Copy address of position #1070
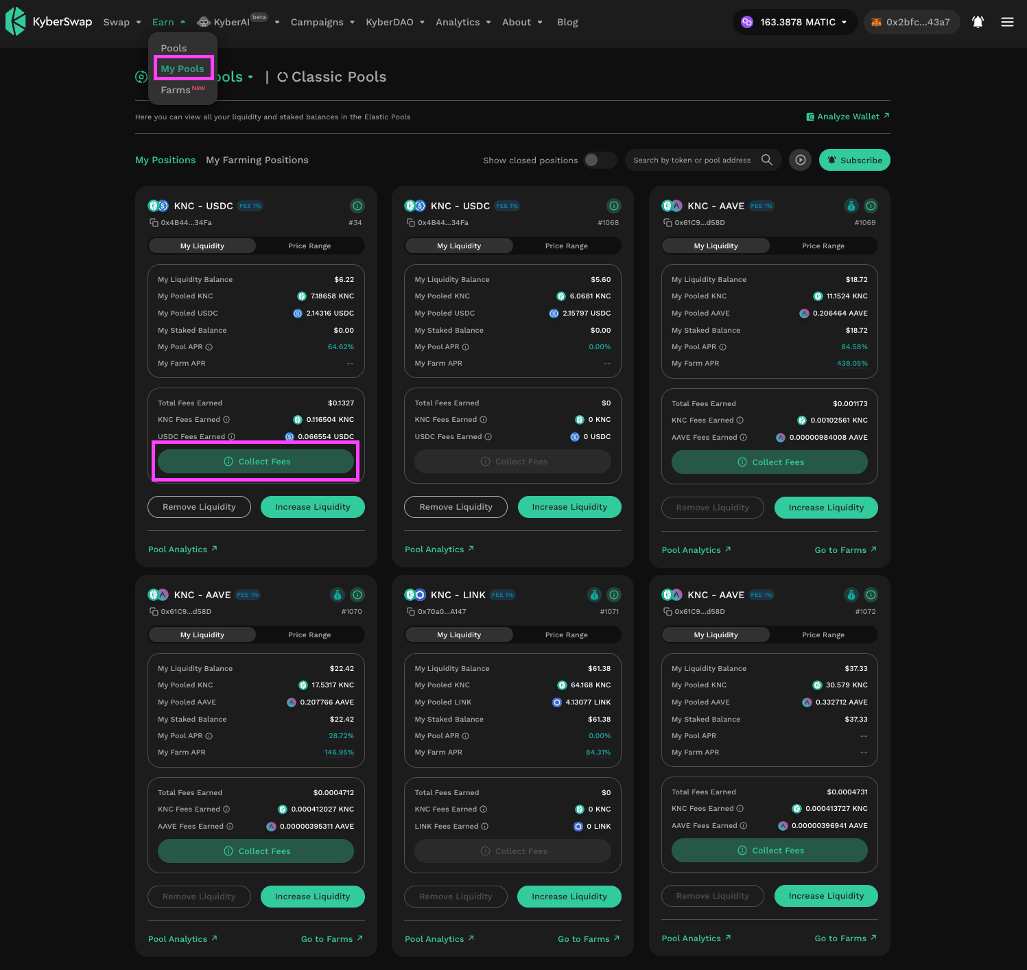This screenshot has height=970, width=1027. 154,611
